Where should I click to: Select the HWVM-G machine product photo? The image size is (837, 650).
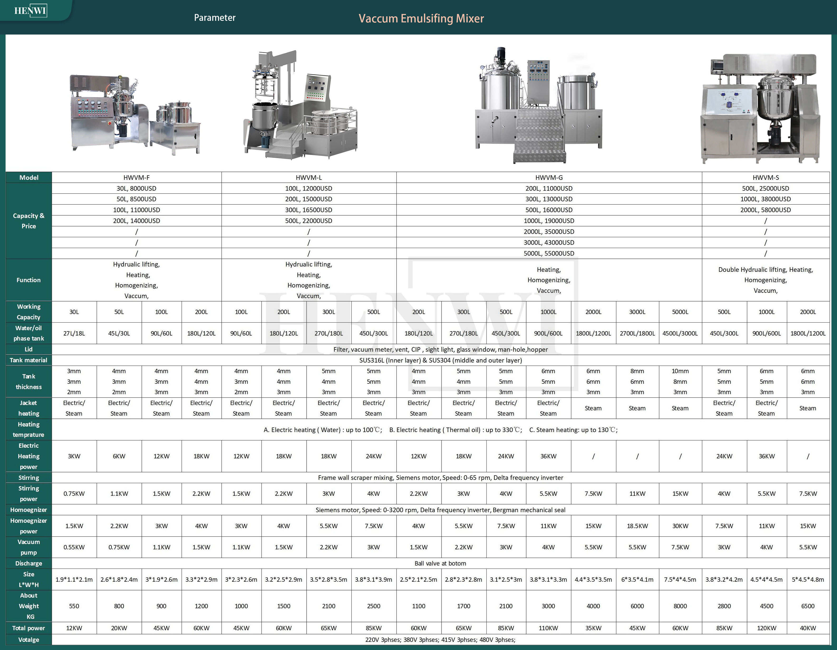pos(539,105)
